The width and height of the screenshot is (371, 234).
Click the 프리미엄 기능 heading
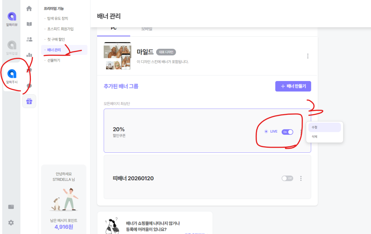pyautogui.click(x=54, y=9)
